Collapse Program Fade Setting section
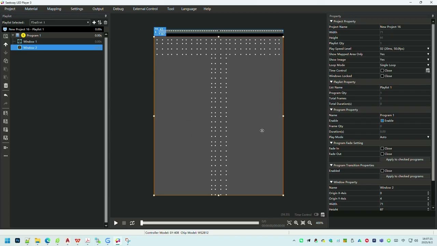The height and width of the screenshot is (246, 437). [331, 143]
